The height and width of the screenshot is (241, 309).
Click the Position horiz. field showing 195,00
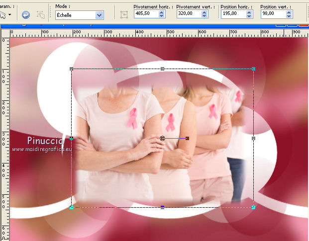234,14
